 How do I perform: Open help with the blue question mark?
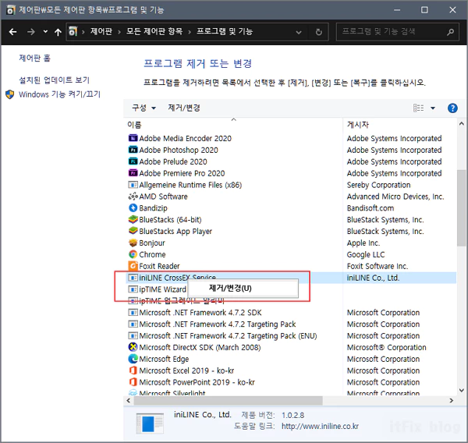(452, 108)
